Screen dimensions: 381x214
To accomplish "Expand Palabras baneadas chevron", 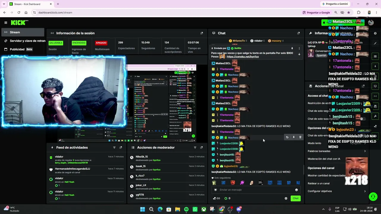I will click(x=365, y=151).
